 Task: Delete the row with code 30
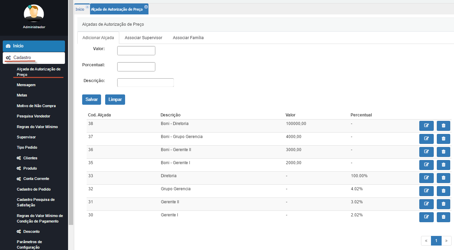point(443,217)
